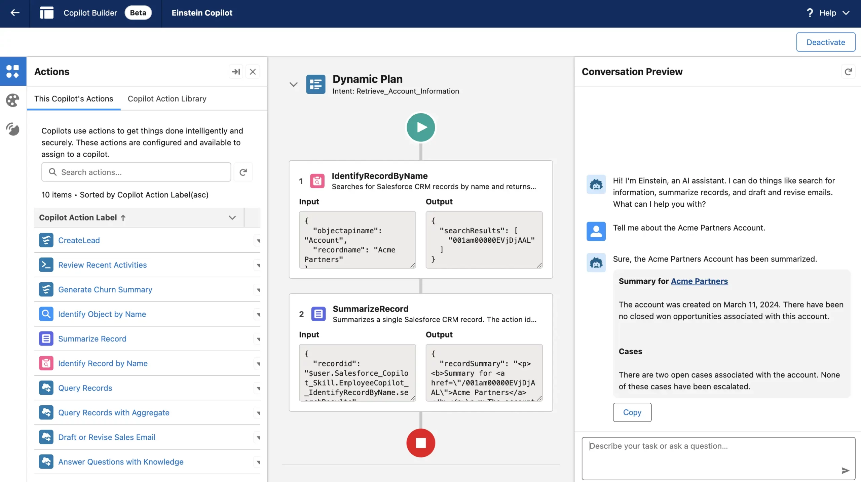Refresh the actions list

pyautogui.click(x=243, y=172)
